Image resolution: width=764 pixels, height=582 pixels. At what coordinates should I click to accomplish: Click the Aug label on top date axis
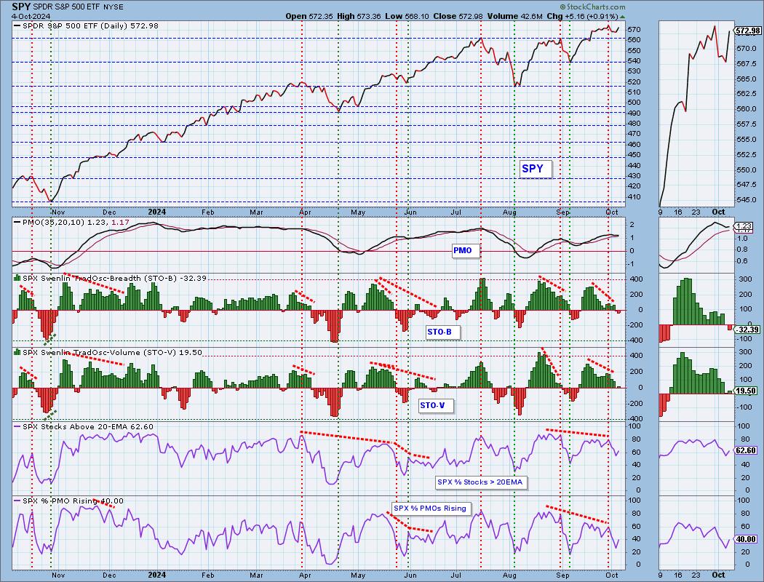(x=509, y=212)
